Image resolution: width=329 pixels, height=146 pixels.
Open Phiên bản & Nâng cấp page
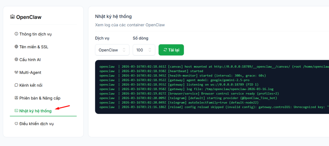43,98
